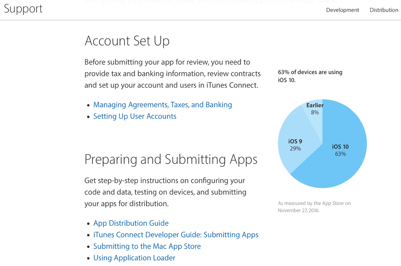Click the Account Set Up heading
The height and width of the screenshot is (266, 401).
(x=127, y=41)
